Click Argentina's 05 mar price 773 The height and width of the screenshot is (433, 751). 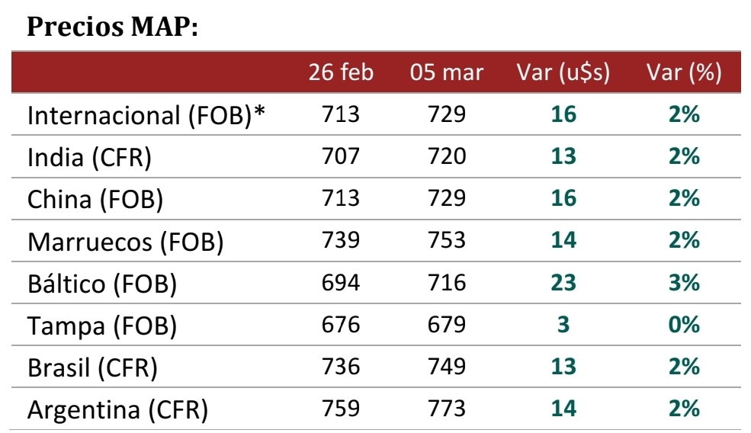coord(447,409)
